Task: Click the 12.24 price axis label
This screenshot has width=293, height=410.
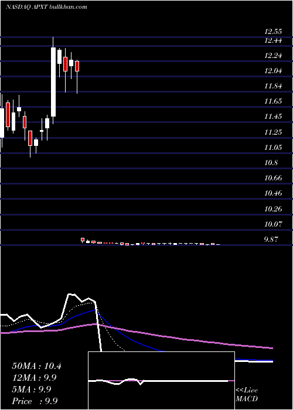Action: pos(273,56)
